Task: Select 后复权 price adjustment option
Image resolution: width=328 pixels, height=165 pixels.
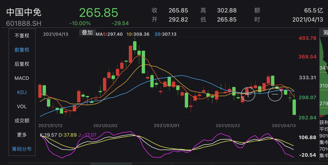Action: (x=22, y=64)
